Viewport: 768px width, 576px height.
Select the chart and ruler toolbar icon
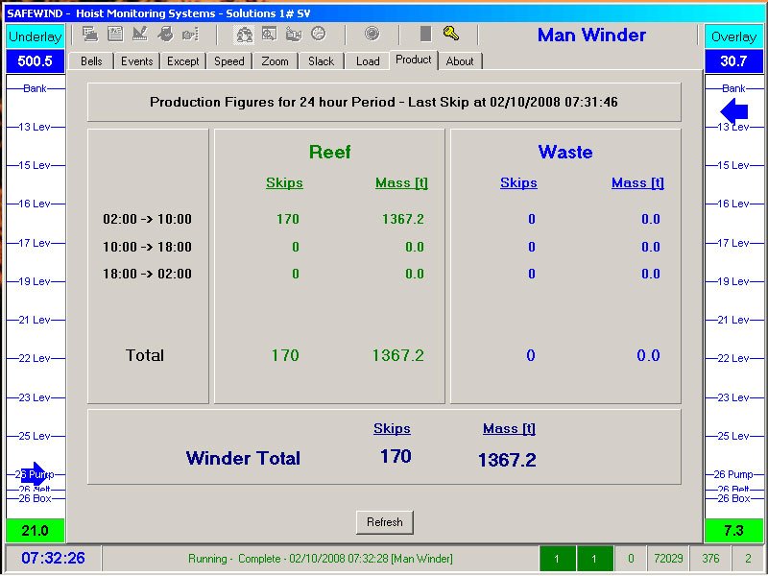point(142,35)
